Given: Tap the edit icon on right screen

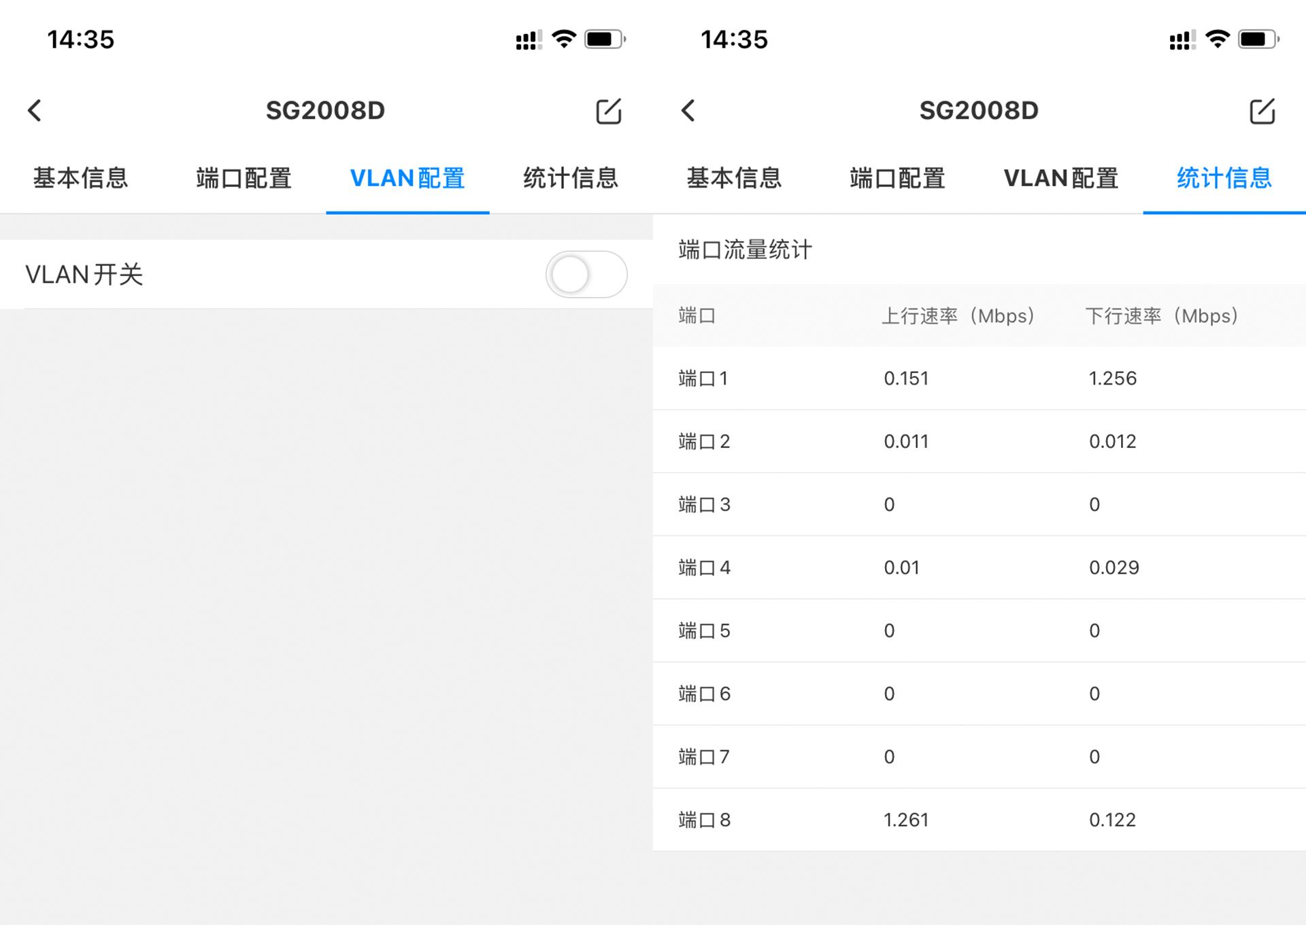Looking at the screenshot, I should point(1262,111).
